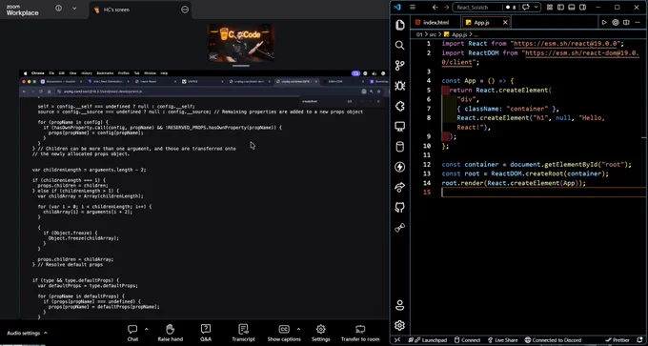Open VS Code hamburger menu

pos(413,7)
